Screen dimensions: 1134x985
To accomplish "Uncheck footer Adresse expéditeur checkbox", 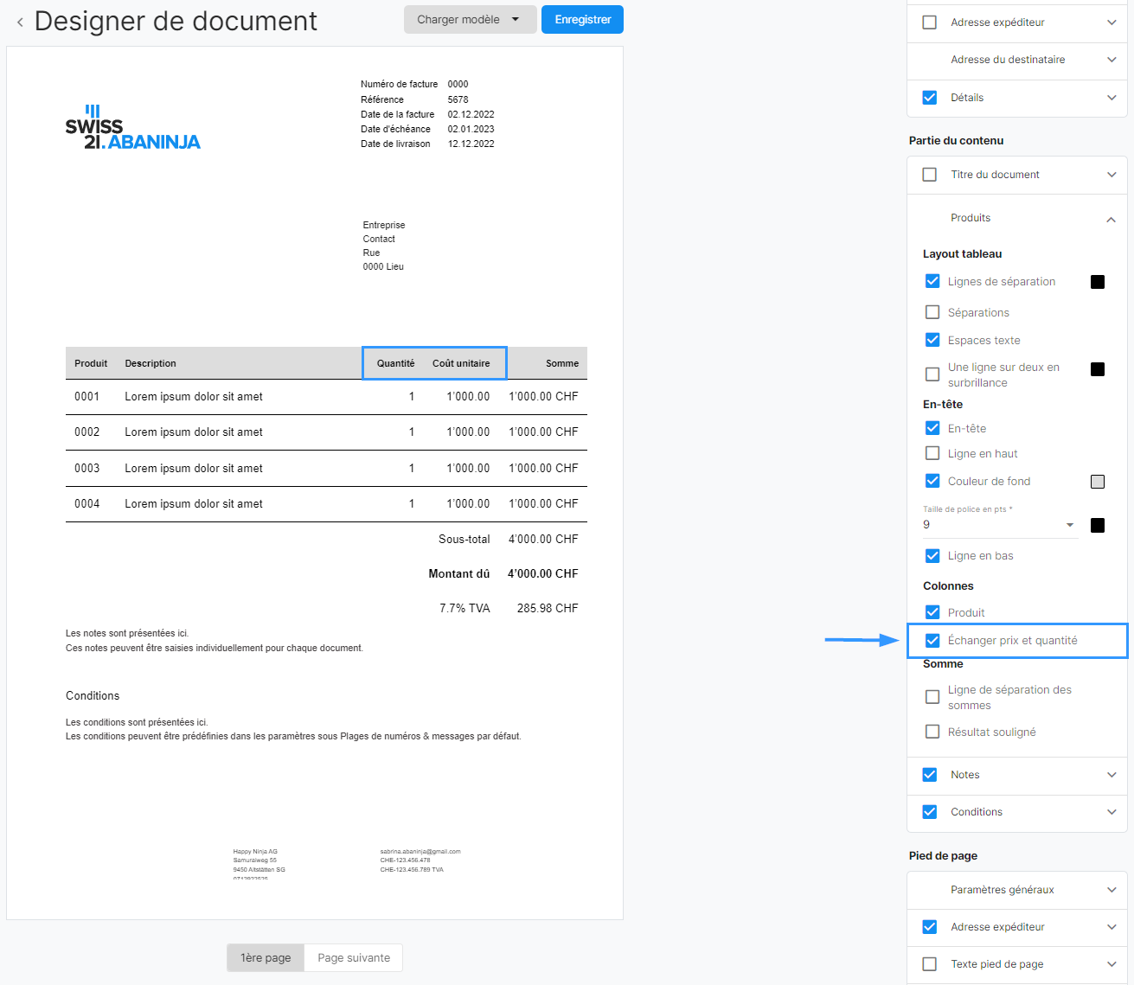I will point(930,927).
